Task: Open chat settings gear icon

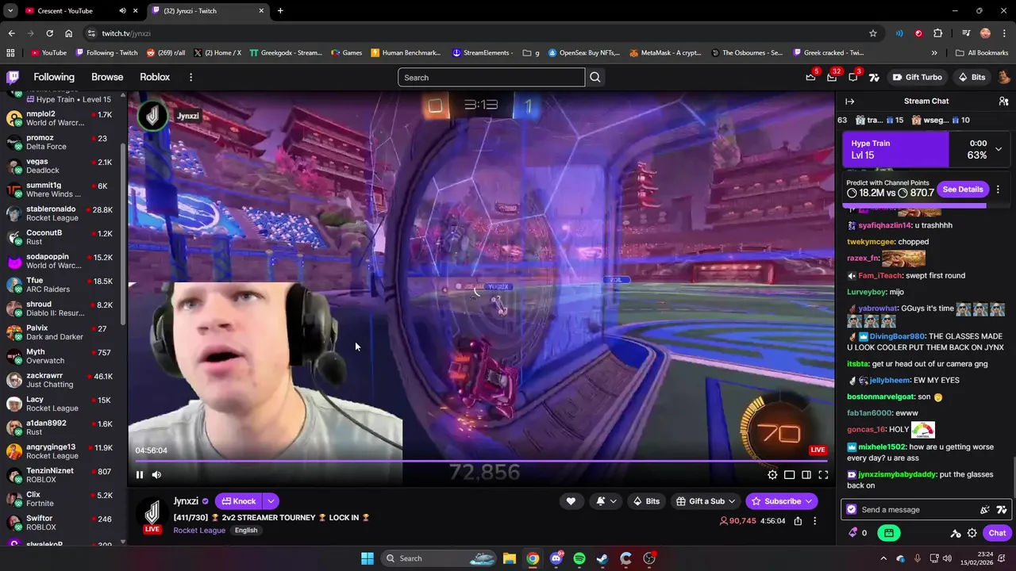Action: coord(972,533)
